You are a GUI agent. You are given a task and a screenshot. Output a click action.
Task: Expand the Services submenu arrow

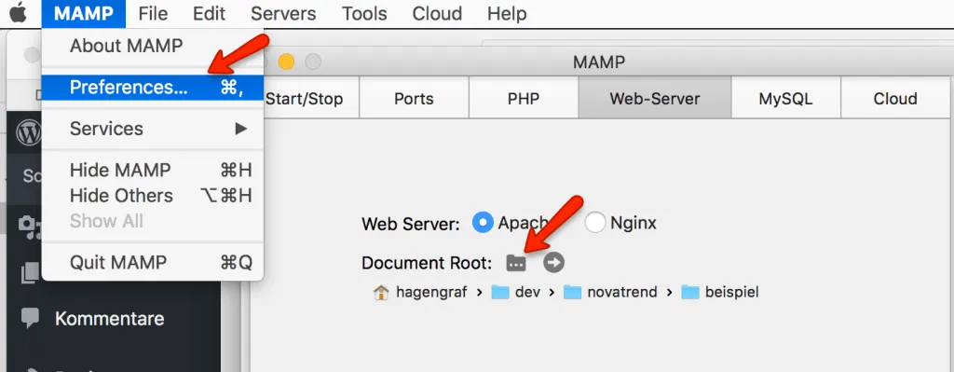pyautogui.click(x=241, y=129)
